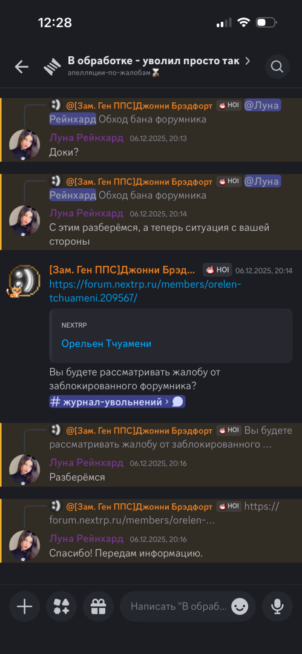Expand thread details via title chevron
Viewport: 302px width, 654px height.
pos(248,61)
